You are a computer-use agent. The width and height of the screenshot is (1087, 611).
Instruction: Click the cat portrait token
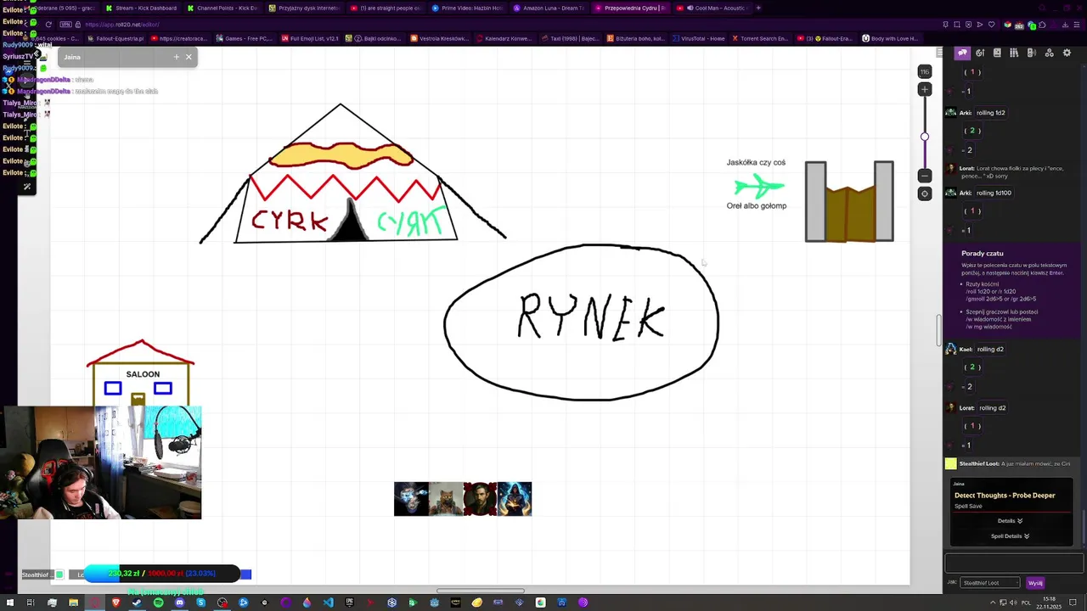446,499
